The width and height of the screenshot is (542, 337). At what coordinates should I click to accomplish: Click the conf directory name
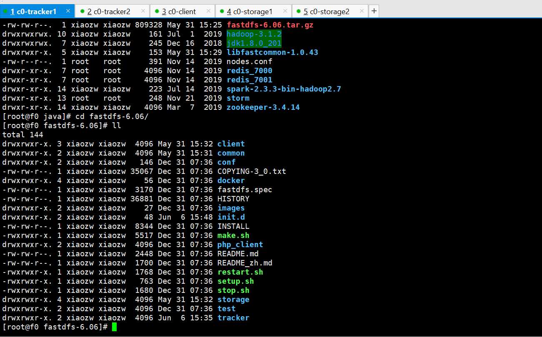click(x=227, y=162)
